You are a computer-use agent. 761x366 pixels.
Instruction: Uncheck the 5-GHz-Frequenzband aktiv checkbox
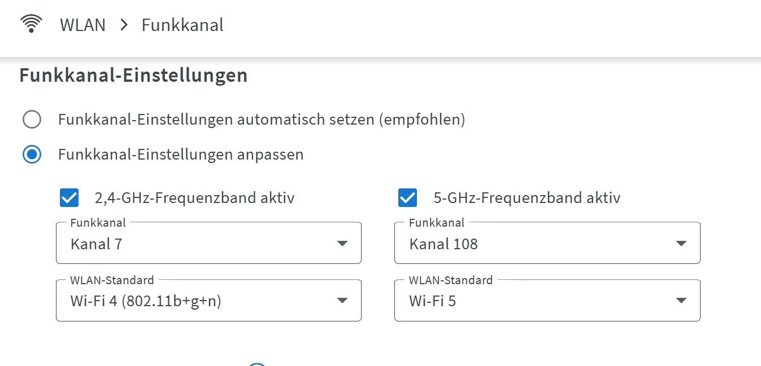tap(408, 198)
